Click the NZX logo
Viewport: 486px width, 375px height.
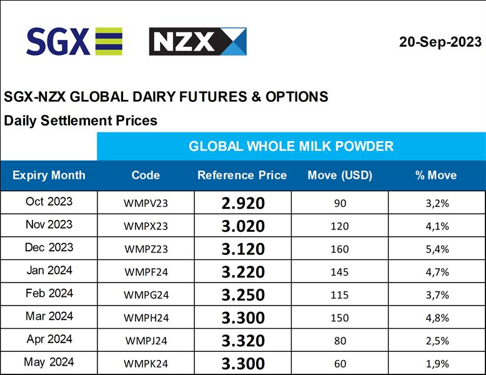point(197,41)
